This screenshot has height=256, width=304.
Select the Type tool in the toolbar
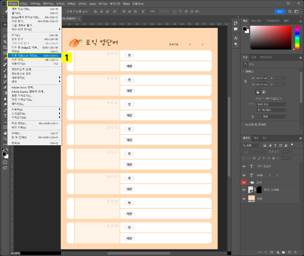point(5,116)
